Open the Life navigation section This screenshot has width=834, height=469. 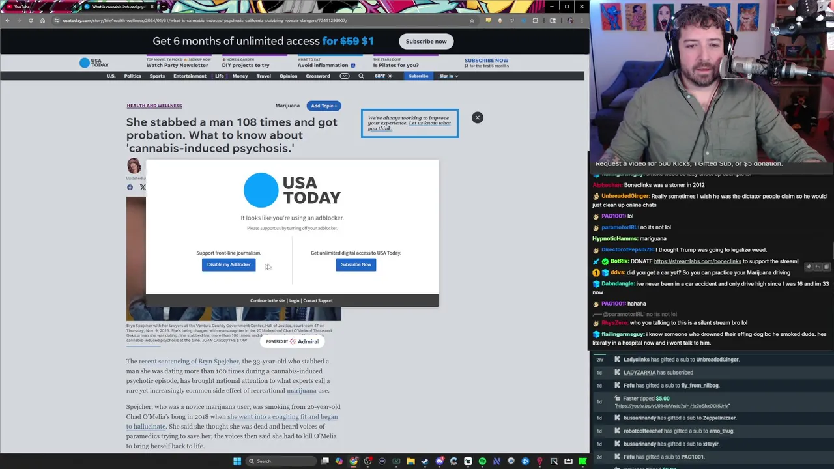point(220,76)
